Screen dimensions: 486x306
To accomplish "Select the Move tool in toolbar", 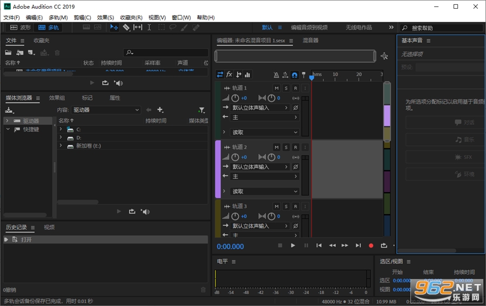I will pyautogui.click(x=114, y=28).
